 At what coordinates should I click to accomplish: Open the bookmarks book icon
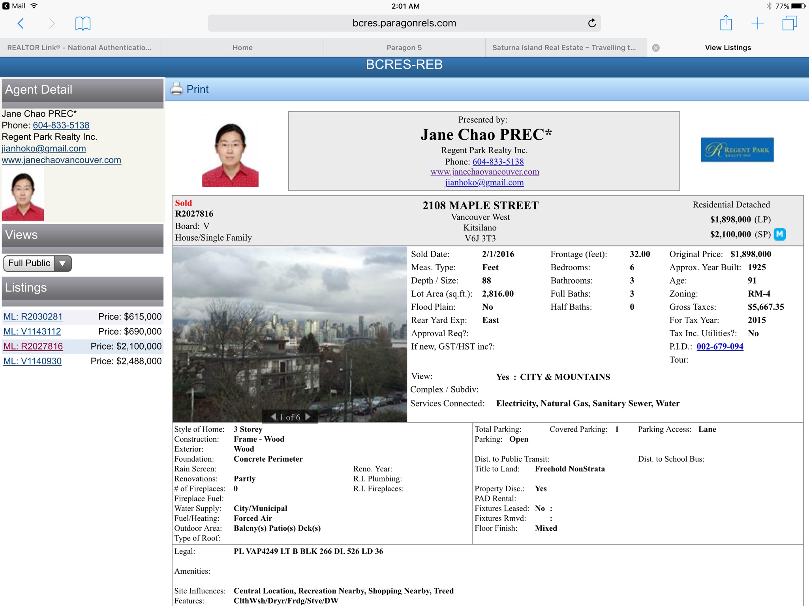(83, 23)
